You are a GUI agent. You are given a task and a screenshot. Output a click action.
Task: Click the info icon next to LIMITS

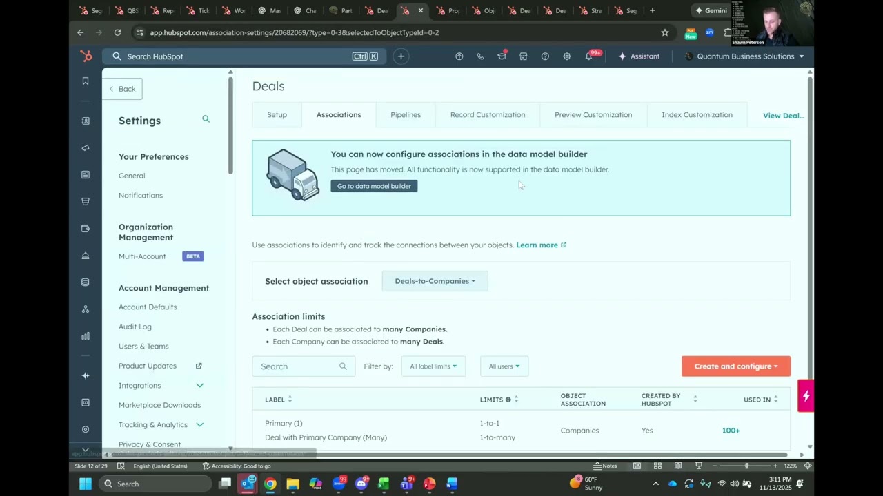[x=508, y=400]
